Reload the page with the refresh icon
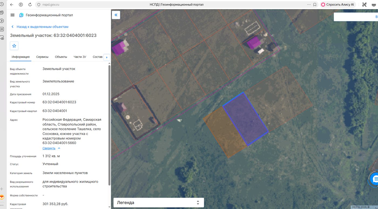Viewport: 378px width, 209px height. point(30,5)
